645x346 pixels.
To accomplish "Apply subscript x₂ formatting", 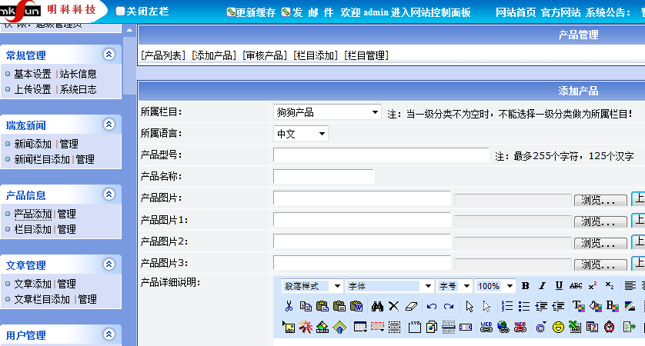I will [x=610, y=285].
